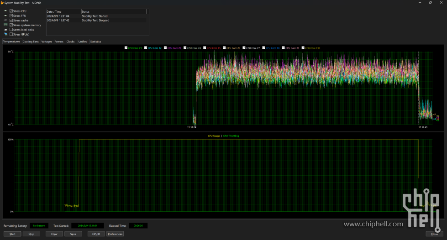Open the Unified tab
Screen dimensions: 447x240
[x=83, y=42]
